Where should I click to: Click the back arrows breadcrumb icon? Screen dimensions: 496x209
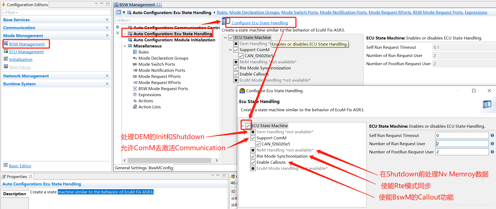coord(124,12)
